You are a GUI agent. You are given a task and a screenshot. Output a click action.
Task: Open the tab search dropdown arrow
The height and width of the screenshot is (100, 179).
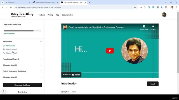pyautogui.click(x=2, y=2)
